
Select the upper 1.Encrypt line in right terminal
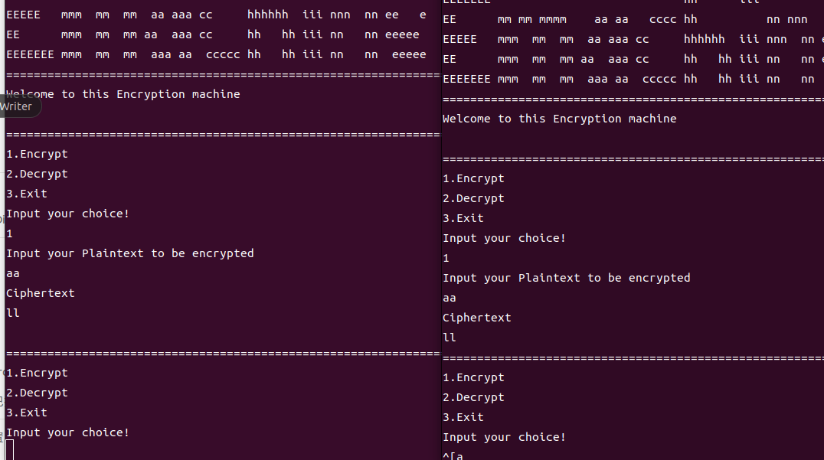tap(473, 179)
